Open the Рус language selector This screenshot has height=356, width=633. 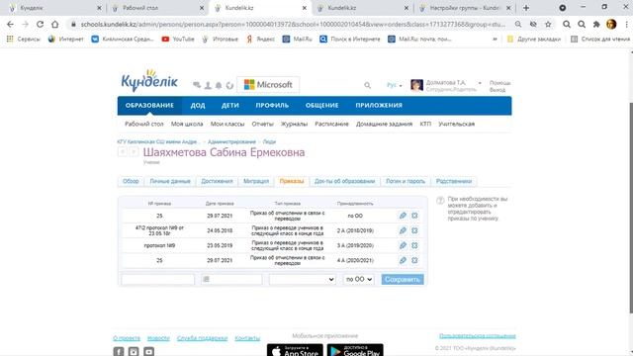click(x=394, y=85)
